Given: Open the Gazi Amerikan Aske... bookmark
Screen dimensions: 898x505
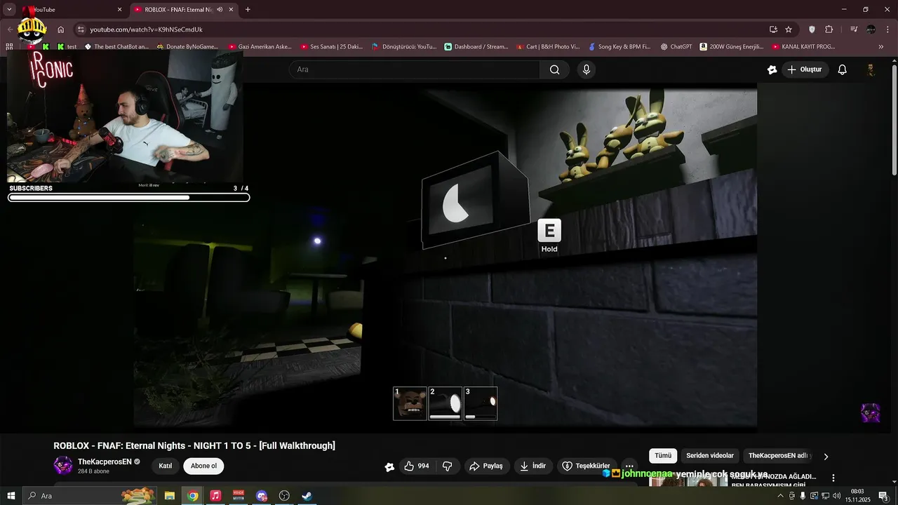Looking at the screenshot, I should tap(259, 46).
